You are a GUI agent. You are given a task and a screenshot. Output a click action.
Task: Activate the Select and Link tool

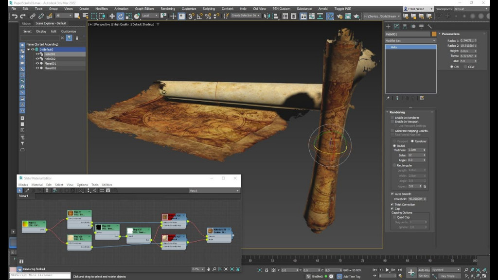(x=33, y=16)
